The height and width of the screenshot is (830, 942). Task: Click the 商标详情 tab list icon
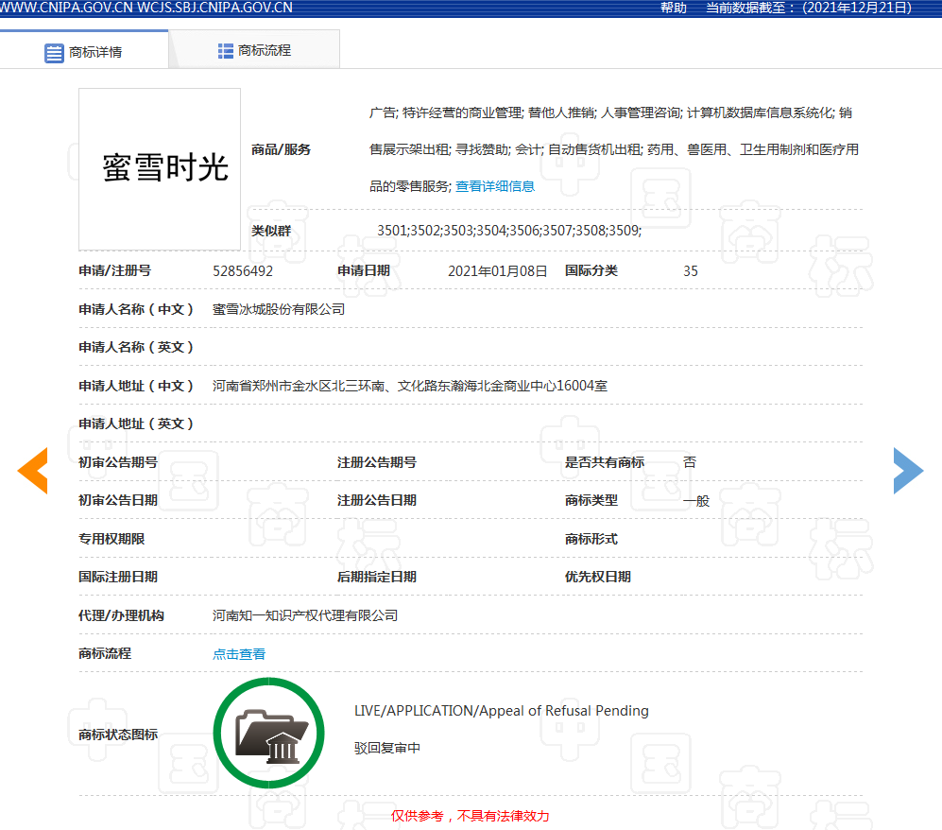[54, 53]
